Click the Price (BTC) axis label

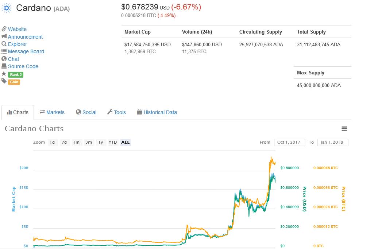tap(344, 199)
